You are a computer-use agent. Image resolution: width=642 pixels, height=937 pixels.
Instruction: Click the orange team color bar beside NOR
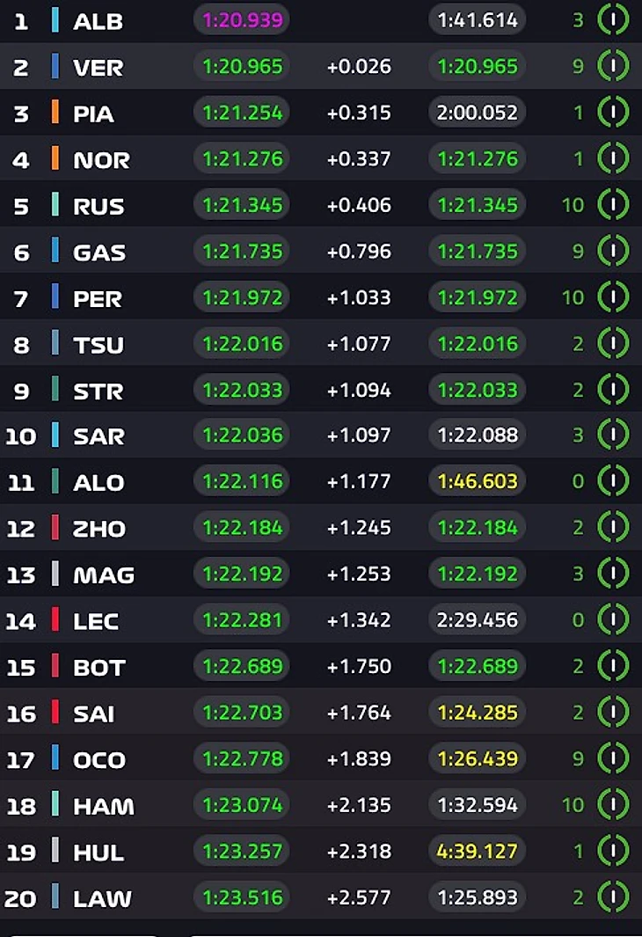pos(55,159)
